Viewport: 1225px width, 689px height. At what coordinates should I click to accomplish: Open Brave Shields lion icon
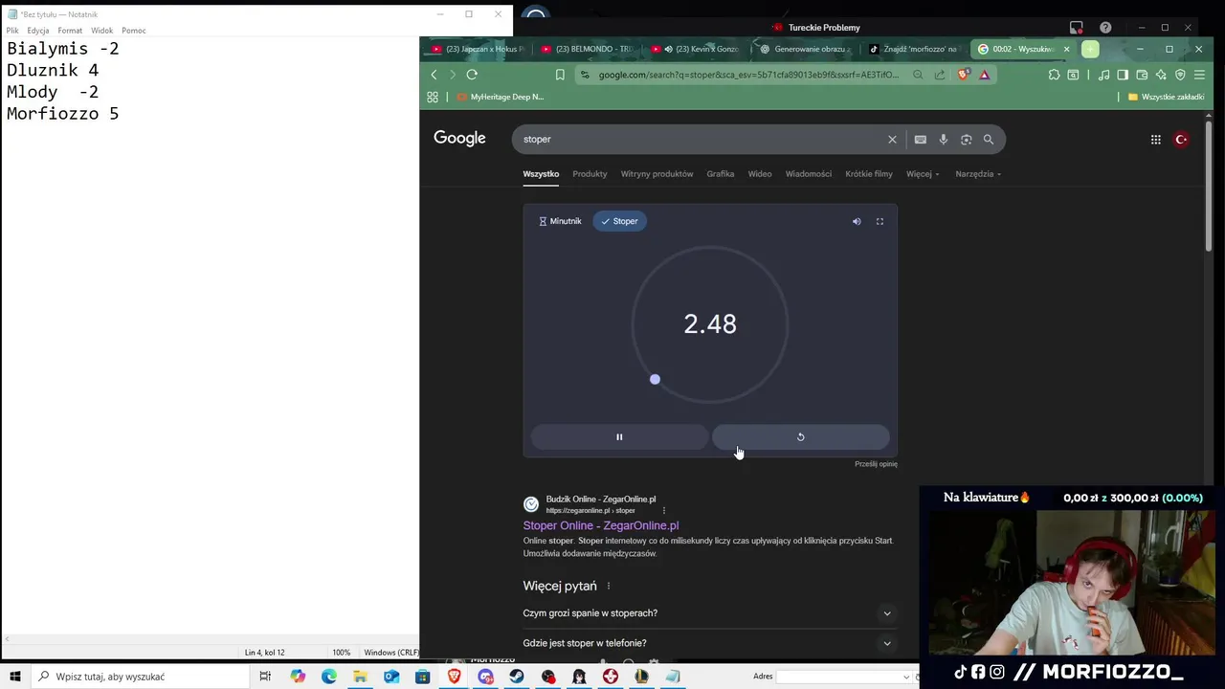point(965,75)
